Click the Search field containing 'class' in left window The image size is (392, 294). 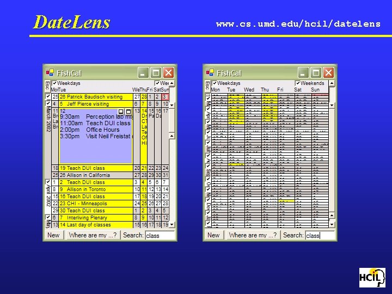160,236
